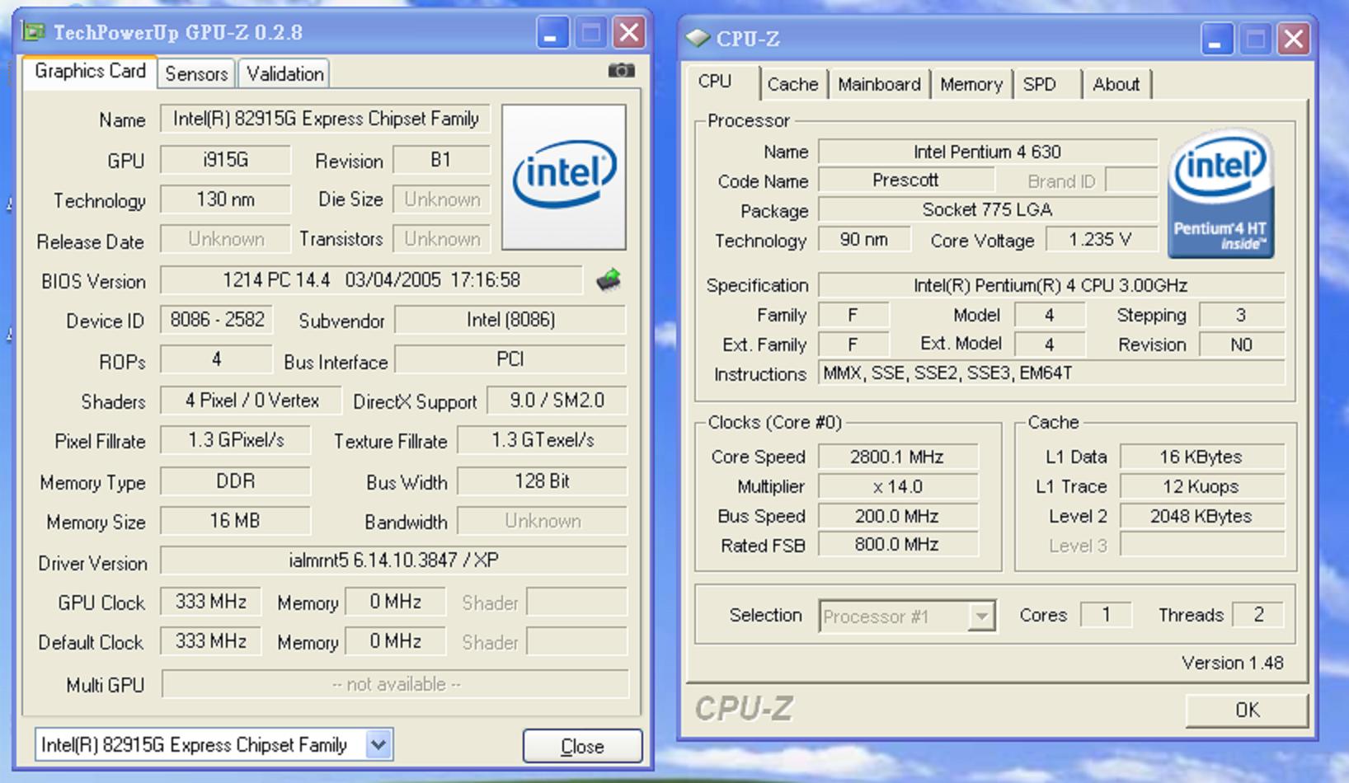Click the GPU Technology value 130 nm
The height and width of the screenshot is (783, 1349).
(225, 199)
